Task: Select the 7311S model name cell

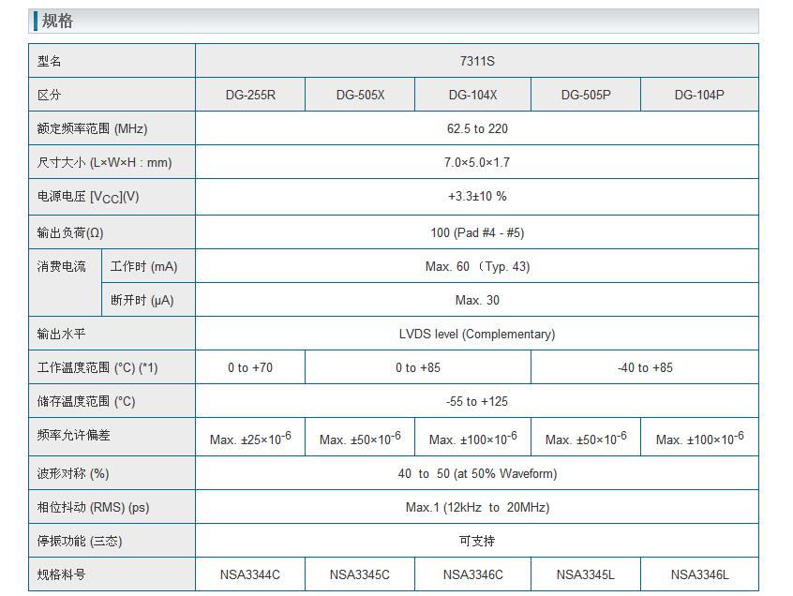Action: point(477,61)
